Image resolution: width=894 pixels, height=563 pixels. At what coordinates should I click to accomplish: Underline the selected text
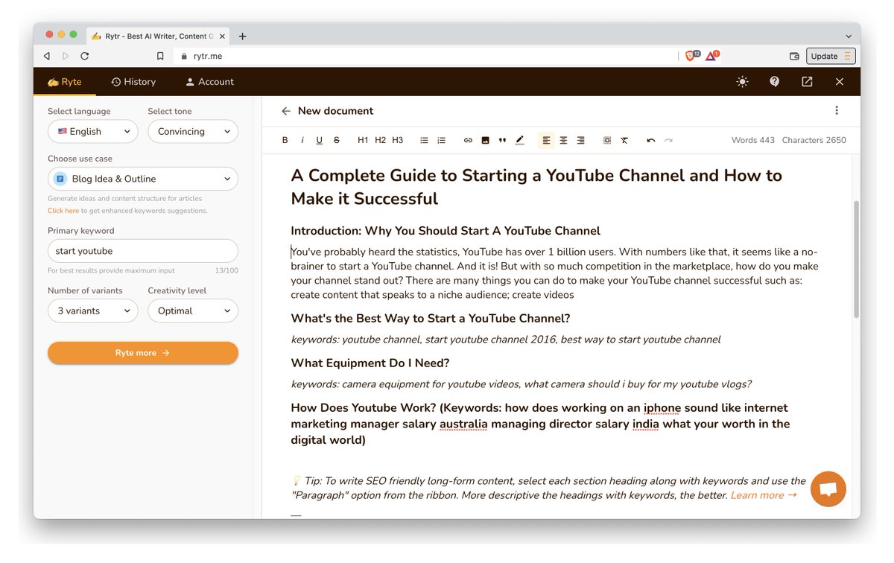[320, 140]
